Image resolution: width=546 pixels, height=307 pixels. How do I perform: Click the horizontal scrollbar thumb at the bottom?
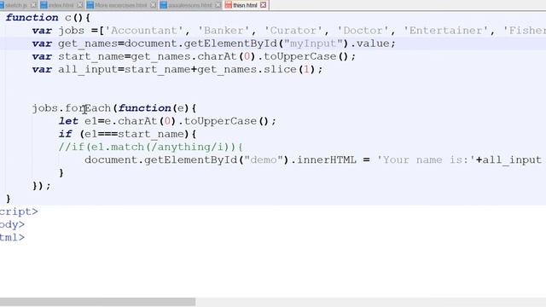pyautogui.click(x=97, y=302)
